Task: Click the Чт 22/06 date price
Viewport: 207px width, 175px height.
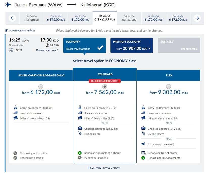Action: [80, 20]
